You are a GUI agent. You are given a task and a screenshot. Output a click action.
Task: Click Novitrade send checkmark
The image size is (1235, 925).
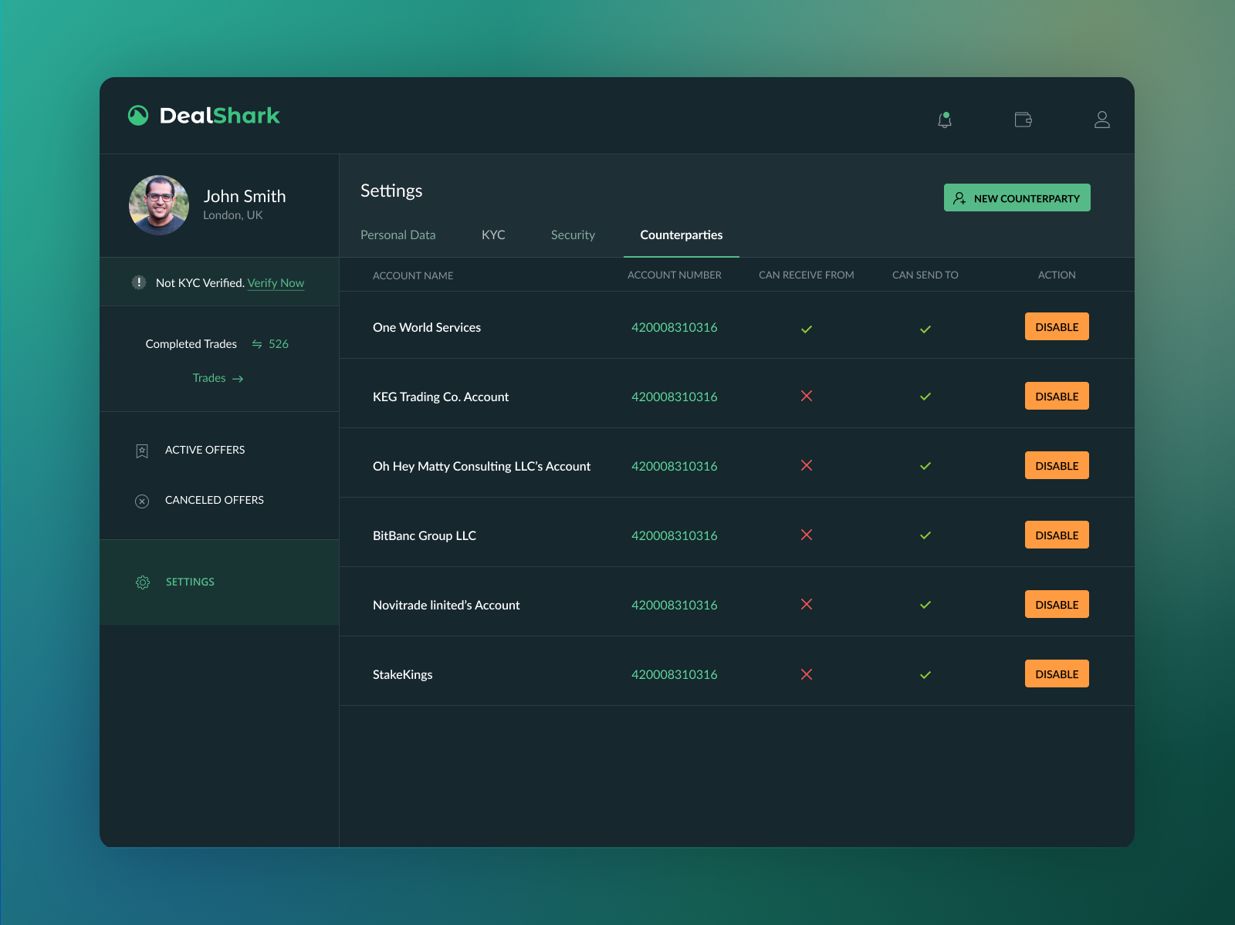coord(925,605)
